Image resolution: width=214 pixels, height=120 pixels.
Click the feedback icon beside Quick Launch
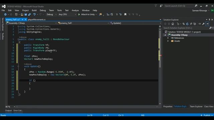161,6
